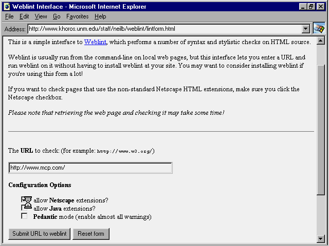This screenshot has height=246, width=329.
Task: Open the Go menu
Action: point(57,17)
